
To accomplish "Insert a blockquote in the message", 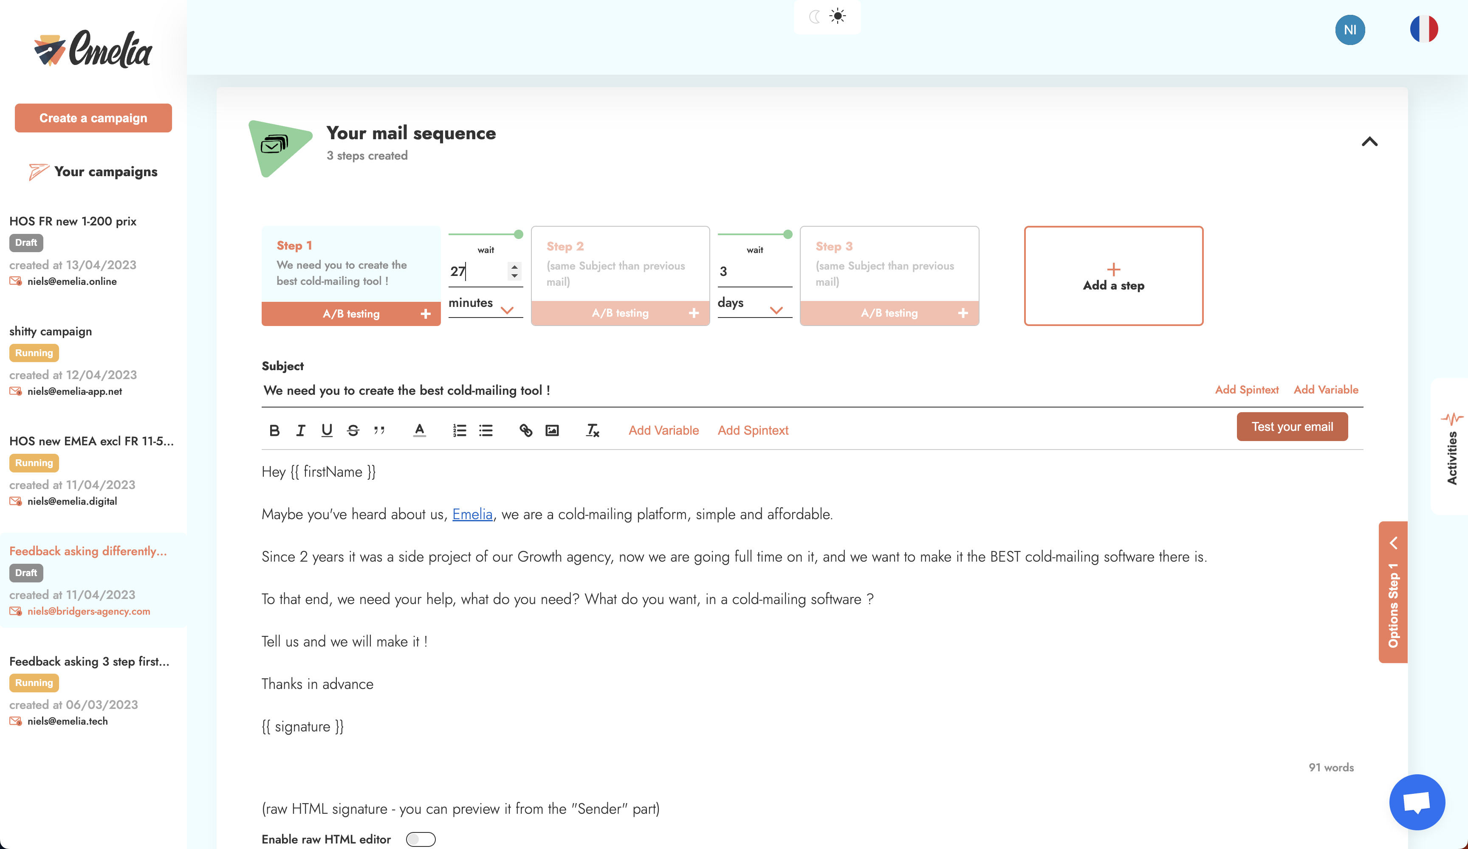I will (x=379, y=430).
